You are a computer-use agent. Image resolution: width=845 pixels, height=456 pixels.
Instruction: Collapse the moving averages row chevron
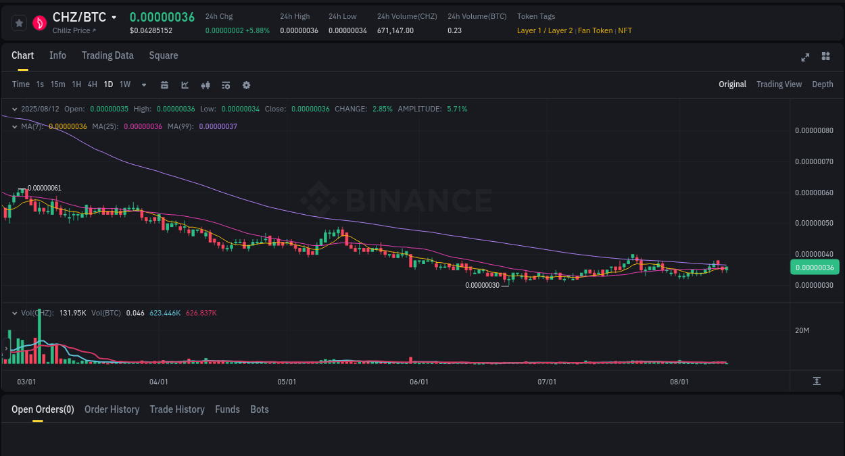point(15,126)
